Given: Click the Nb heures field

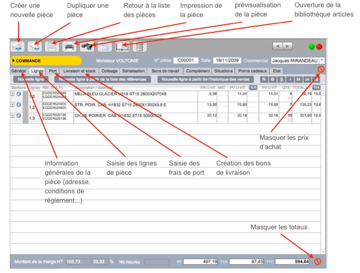Looking at the screenshot, I should pos(157,262).
